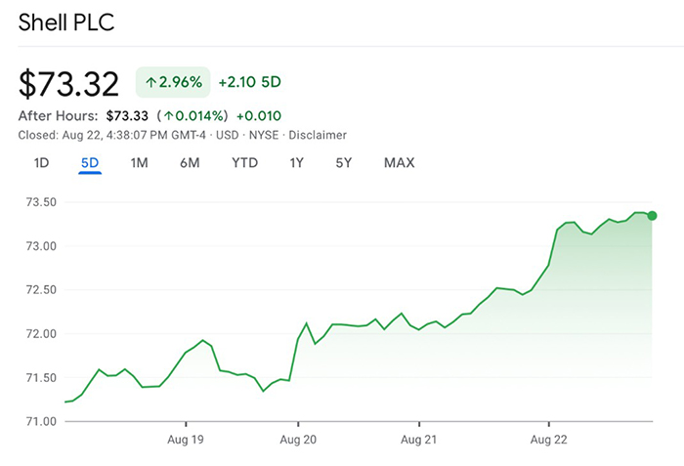The image size is (684, 466).
Task: Select the 1Y time range tab
Action: (297, 163)
